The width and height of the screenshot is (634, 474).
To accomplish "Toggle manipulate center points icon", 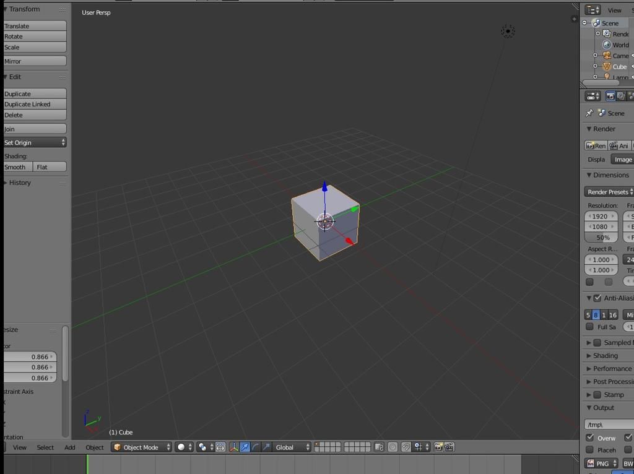I will (220, 447).
